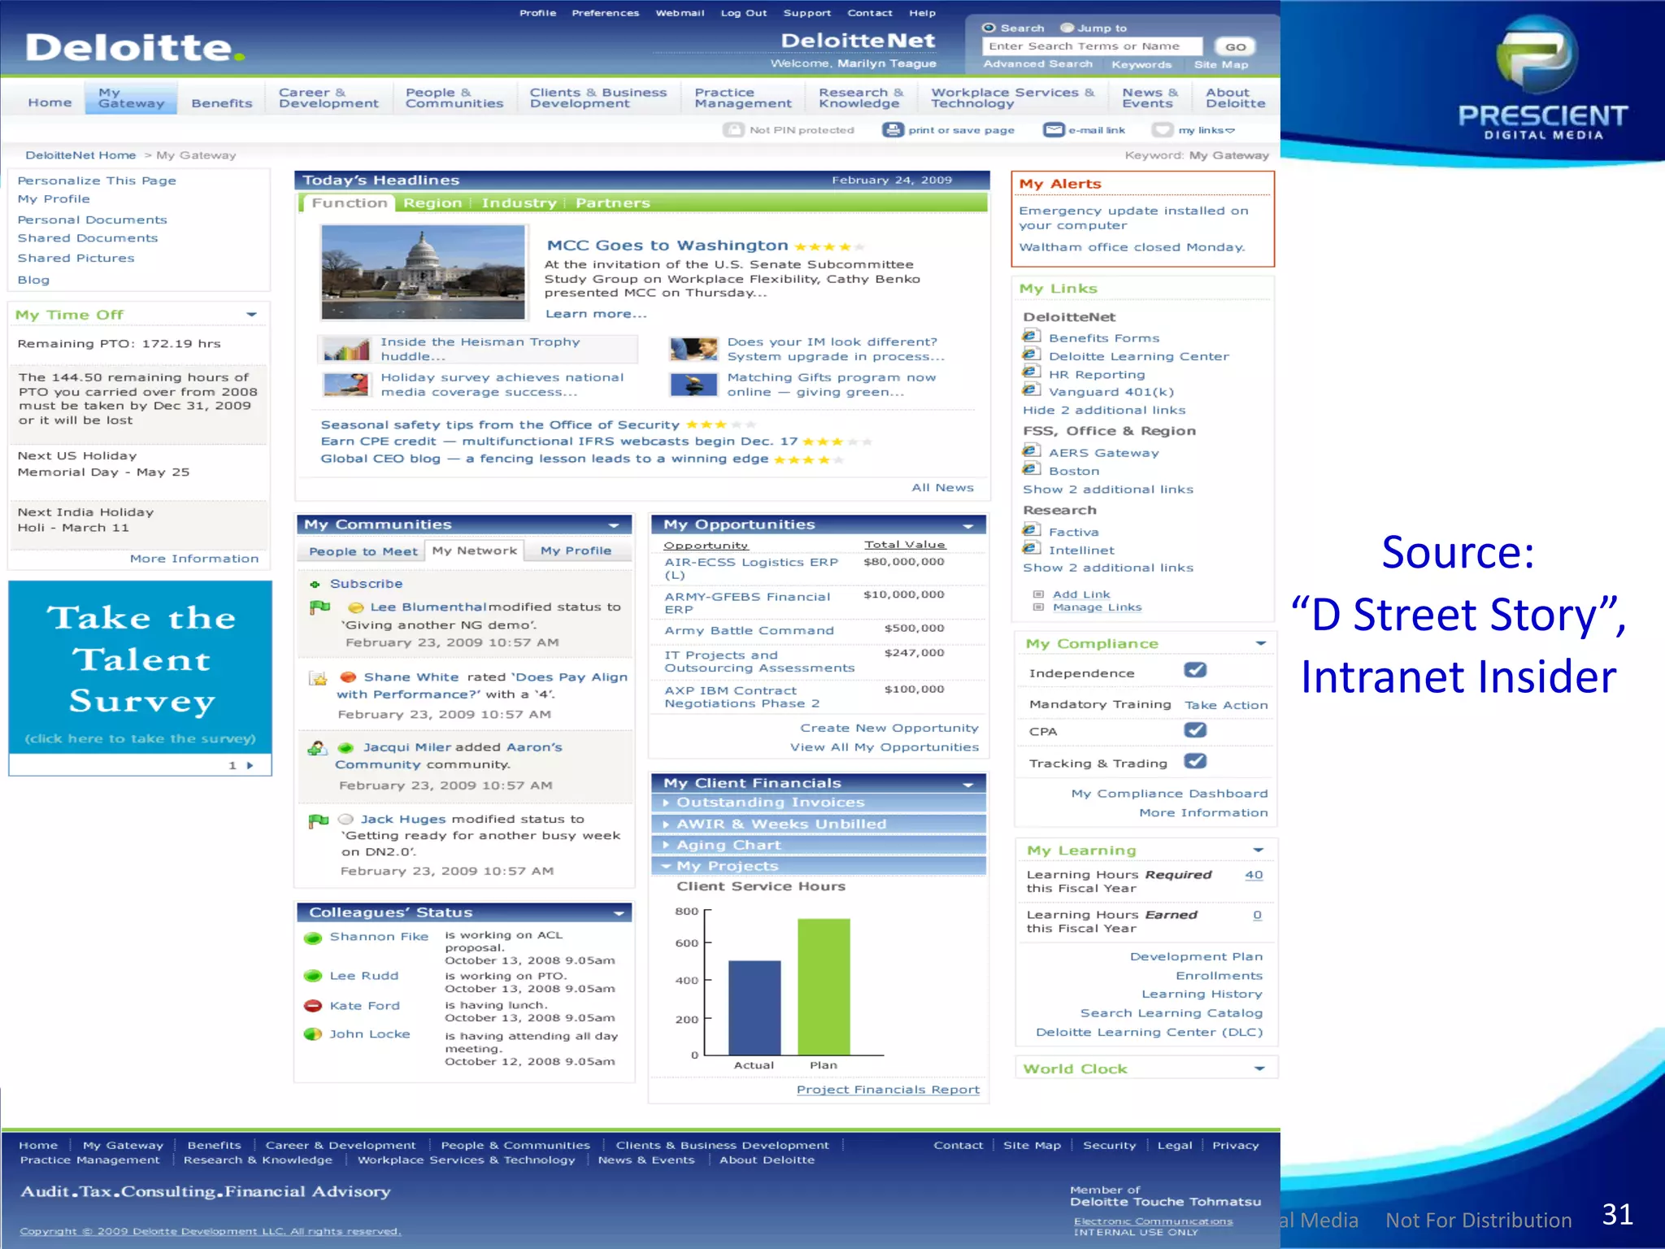Collapse the My Time Off panel
Viewport: 1665px width, 1249px height.
coord(251,315)
